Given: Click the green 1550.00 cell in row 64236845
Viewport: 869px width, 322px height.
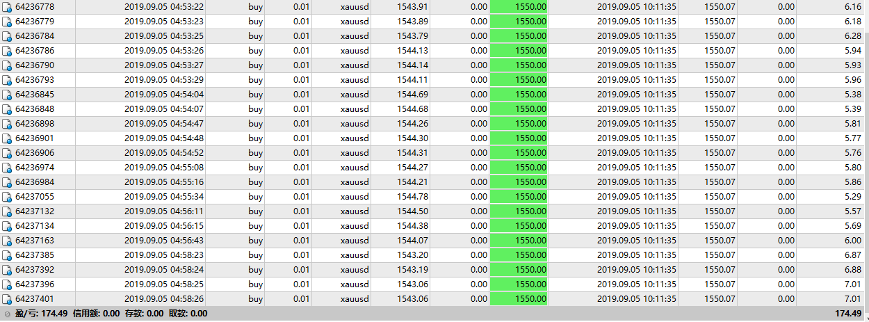Looking at the screenshot, I should [x=519, y=95].
